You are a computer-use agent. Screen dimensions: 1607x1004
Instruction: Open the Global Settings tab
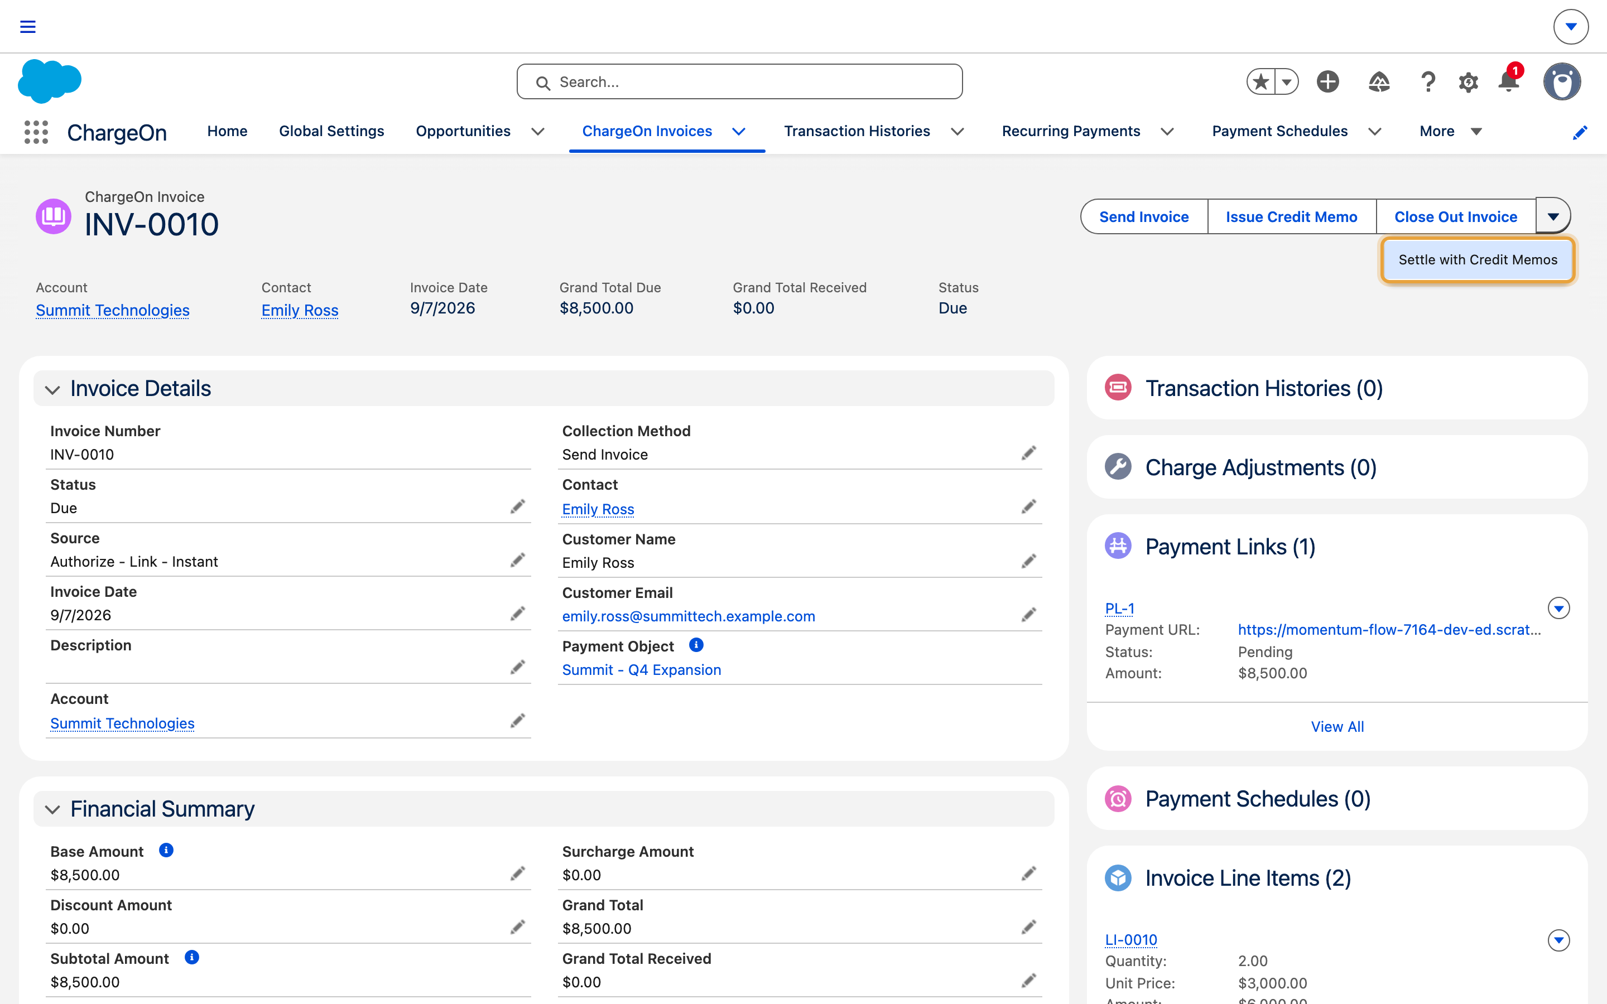[x=331, y=132]
